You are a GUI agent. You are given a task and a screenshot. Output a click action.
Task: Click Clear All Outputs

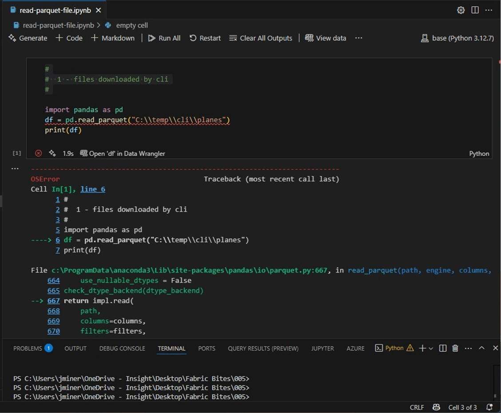pyautogui.click(x=261, y=38)
